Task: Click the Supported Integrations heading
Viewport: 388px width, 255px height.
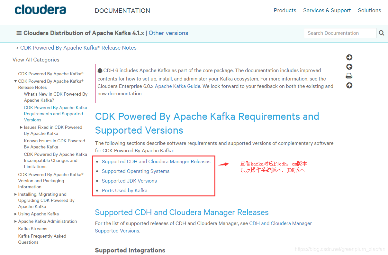Action: [x=130, y=250]
